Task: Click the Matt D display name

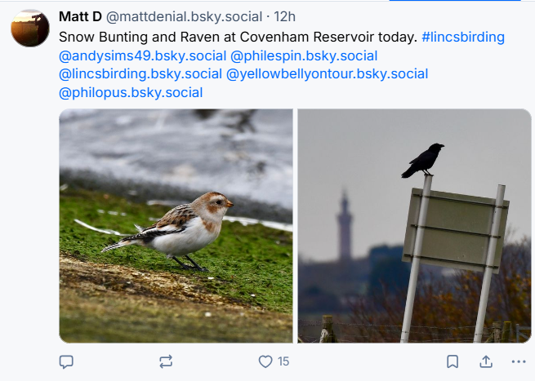Action: [x=79, y=16]
